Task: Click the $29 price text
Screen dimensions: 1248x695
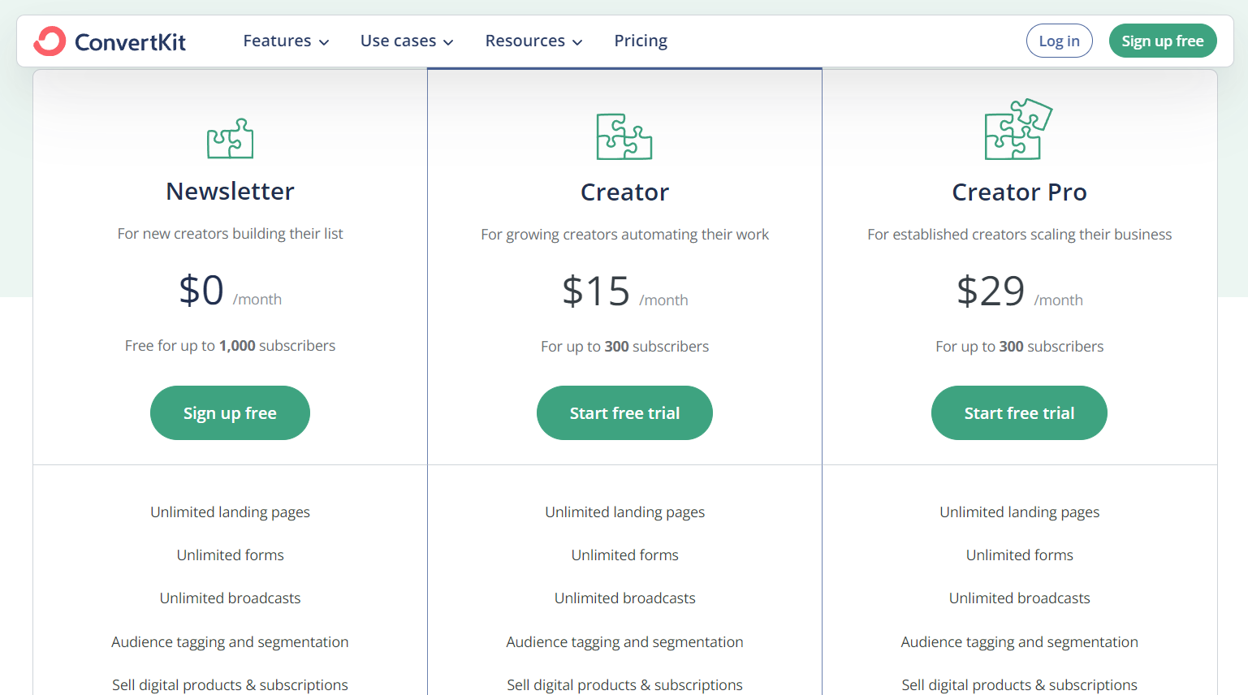Action: [991, 291]
